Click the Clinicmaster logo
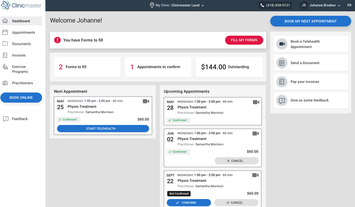The height and width of the screenshot is (207, 355). [21, 5]
